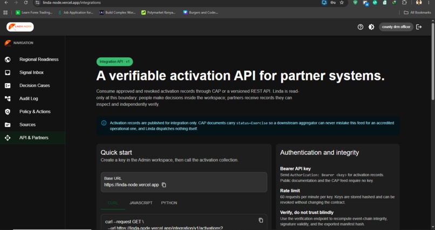Click the Rate limit label
Viewport: 435px width, 230px height.
(x=290, y=191)
